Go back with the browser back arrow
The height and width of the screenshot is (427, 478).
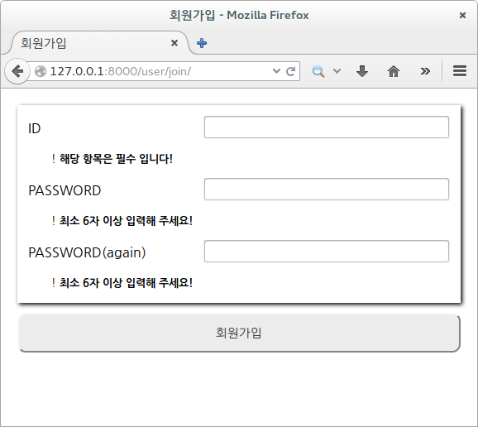click(x=17, y=71)
